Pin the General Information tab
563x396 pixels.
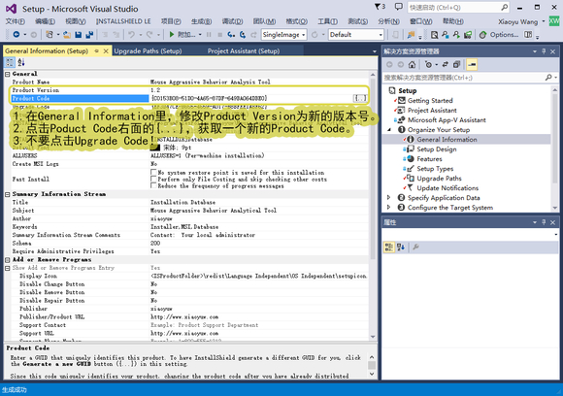(97, 51)
